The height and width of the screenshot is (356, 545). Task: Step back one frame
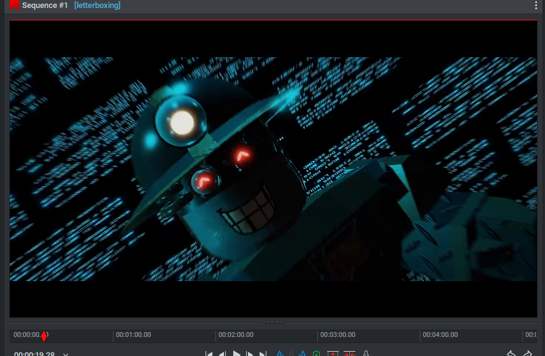point(222,354)
